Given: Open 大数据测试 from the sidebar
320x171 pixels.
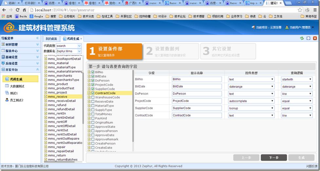Looking at the screenshot, I should (17, 86).
